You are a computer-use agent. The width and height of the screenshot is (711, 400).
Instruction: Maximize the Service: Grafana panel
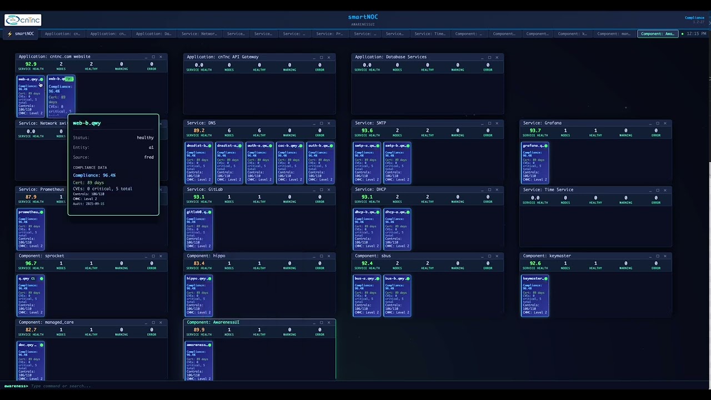coord(658,123)
